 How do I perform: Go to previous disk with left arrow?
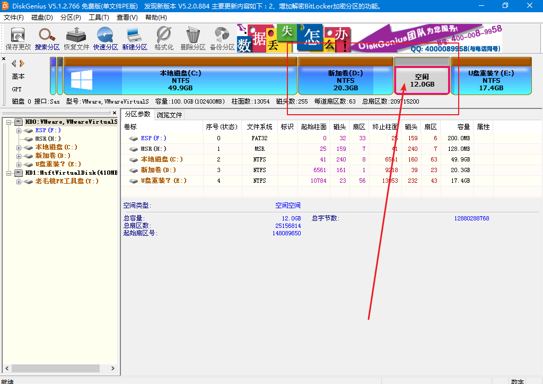[x=14, y=63]
